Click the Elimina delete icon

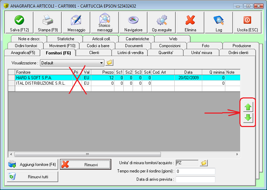point(190,22)
